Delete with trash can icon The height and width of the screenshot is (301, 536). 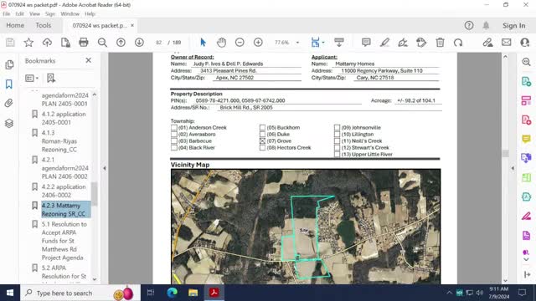[440, 43]
